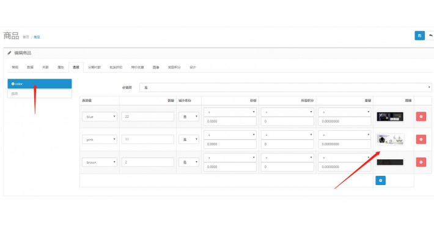This screenshot has height=232, width=434.
Task: Open subtract stock dropdown in pink row
Action: coord(189,140)
